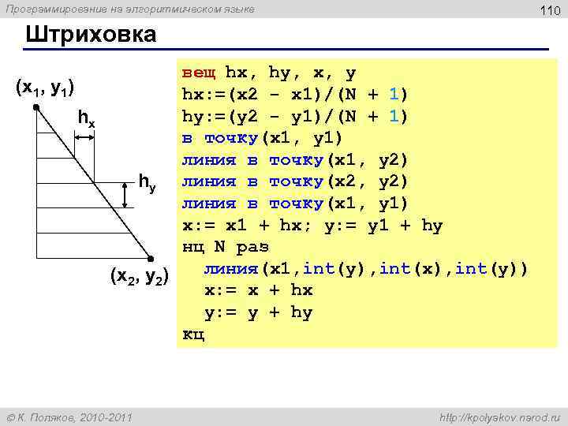Viewport: 568px width, 426px height.
Task: Select code line "вещ hx, hy, x, y"
Action: [269, 73]
